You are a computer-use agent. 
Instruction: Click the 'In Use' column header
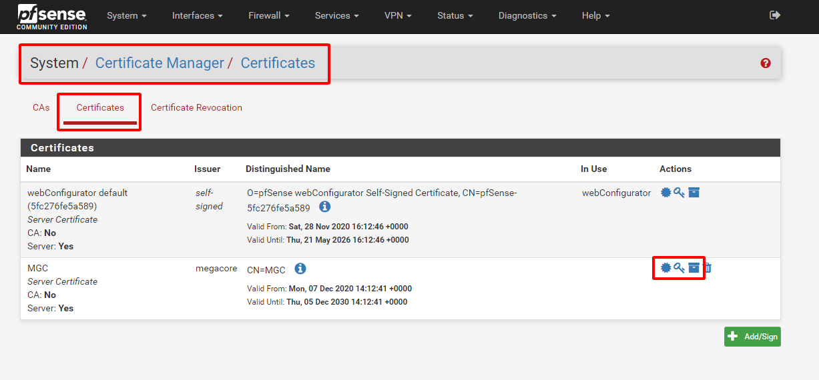click(x=594, y=169)
